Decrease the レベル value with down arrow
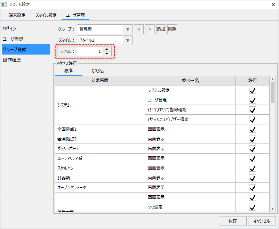 [x=107, y=54]
